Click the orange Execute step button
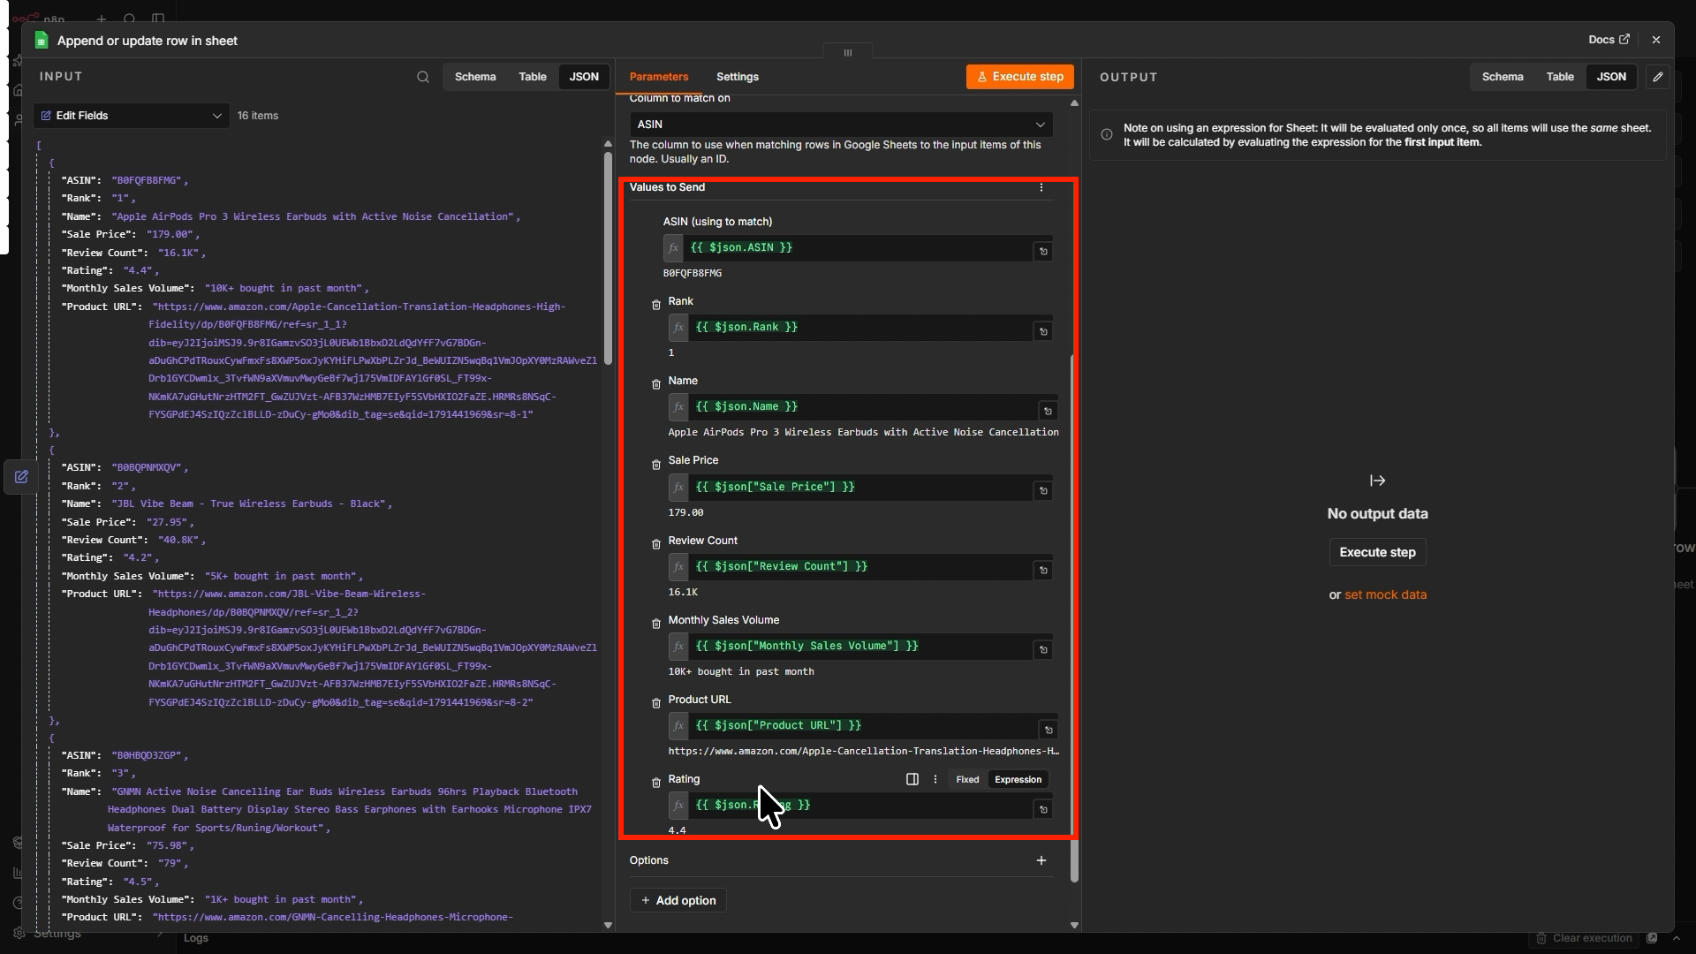Screen dimensions: 1696x954 1020,77
